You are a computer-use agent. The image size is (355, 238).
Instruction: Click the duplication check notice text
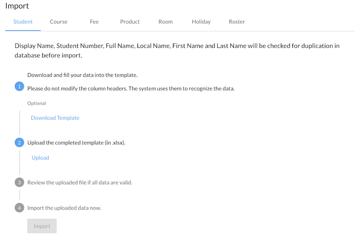click(177, 51)
